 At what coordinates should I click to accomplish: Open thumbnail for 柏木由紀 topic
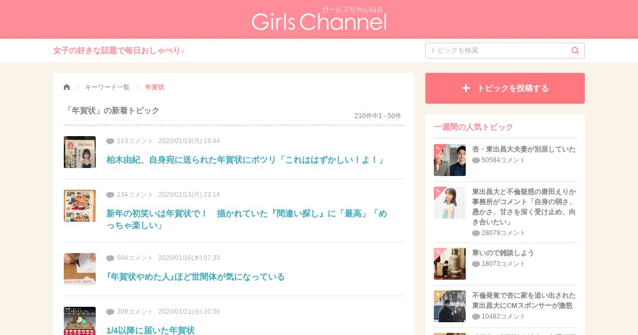click(80, 152)
